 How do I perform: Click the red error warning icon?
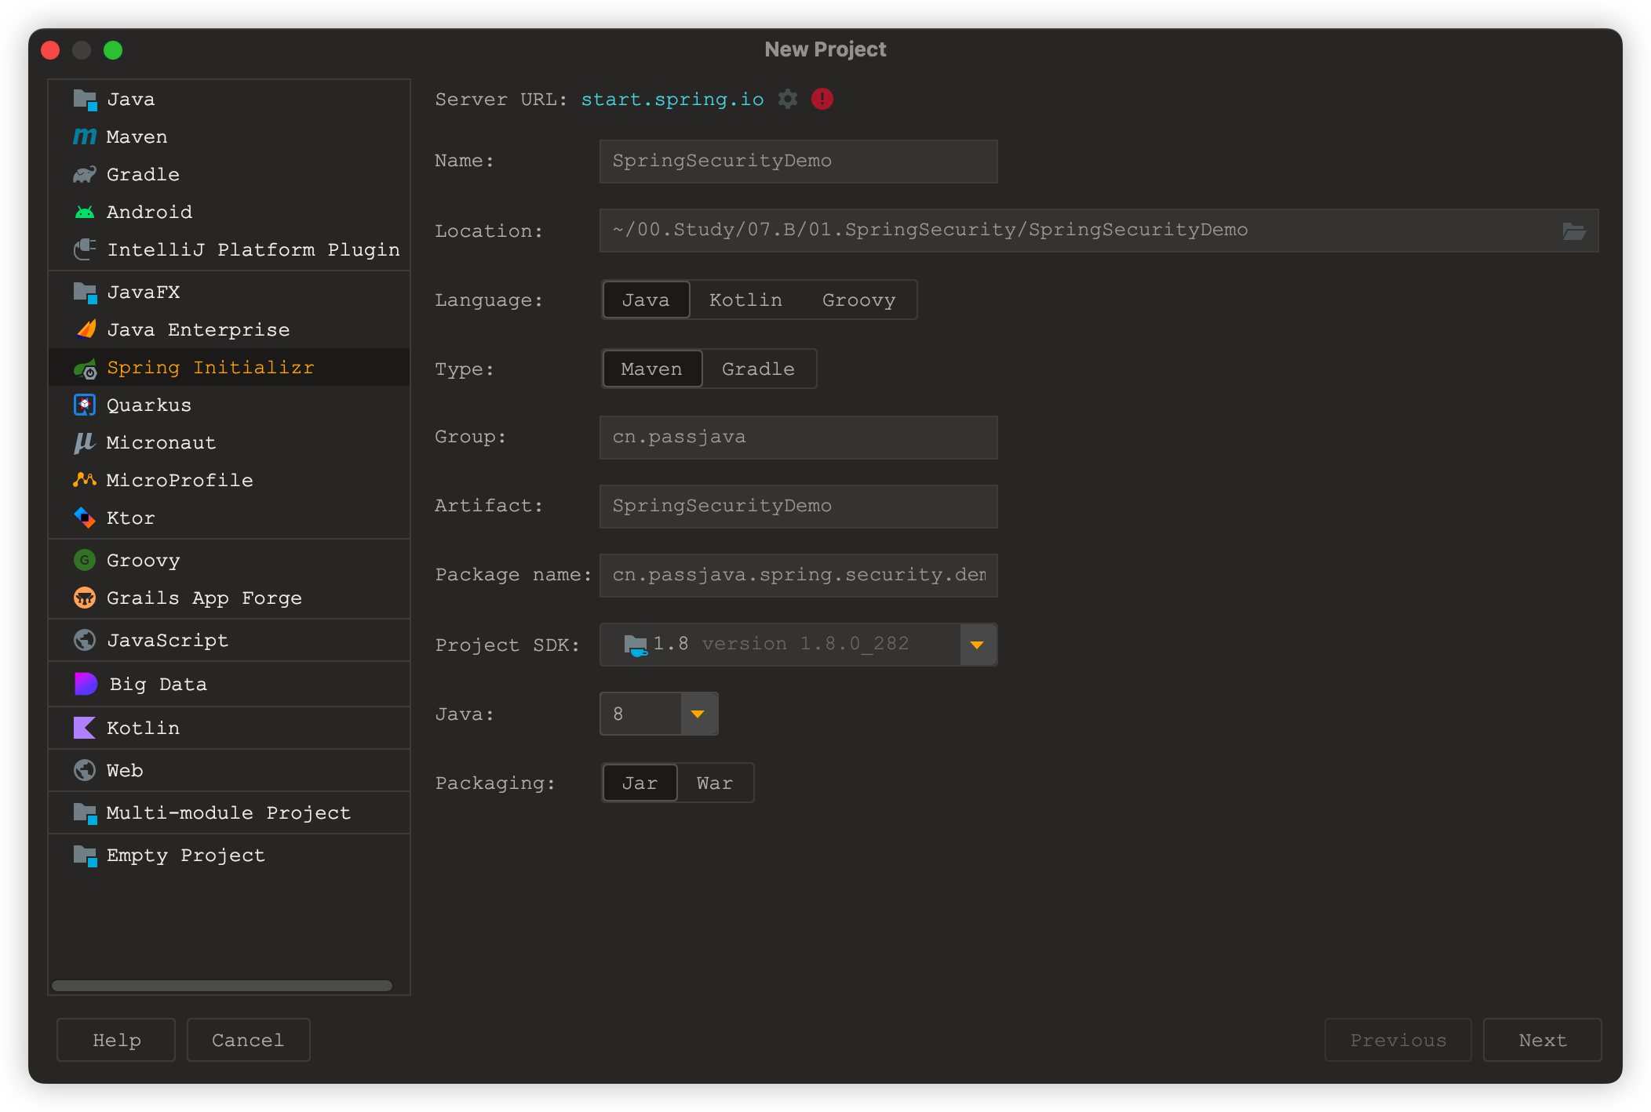point(822,99)
